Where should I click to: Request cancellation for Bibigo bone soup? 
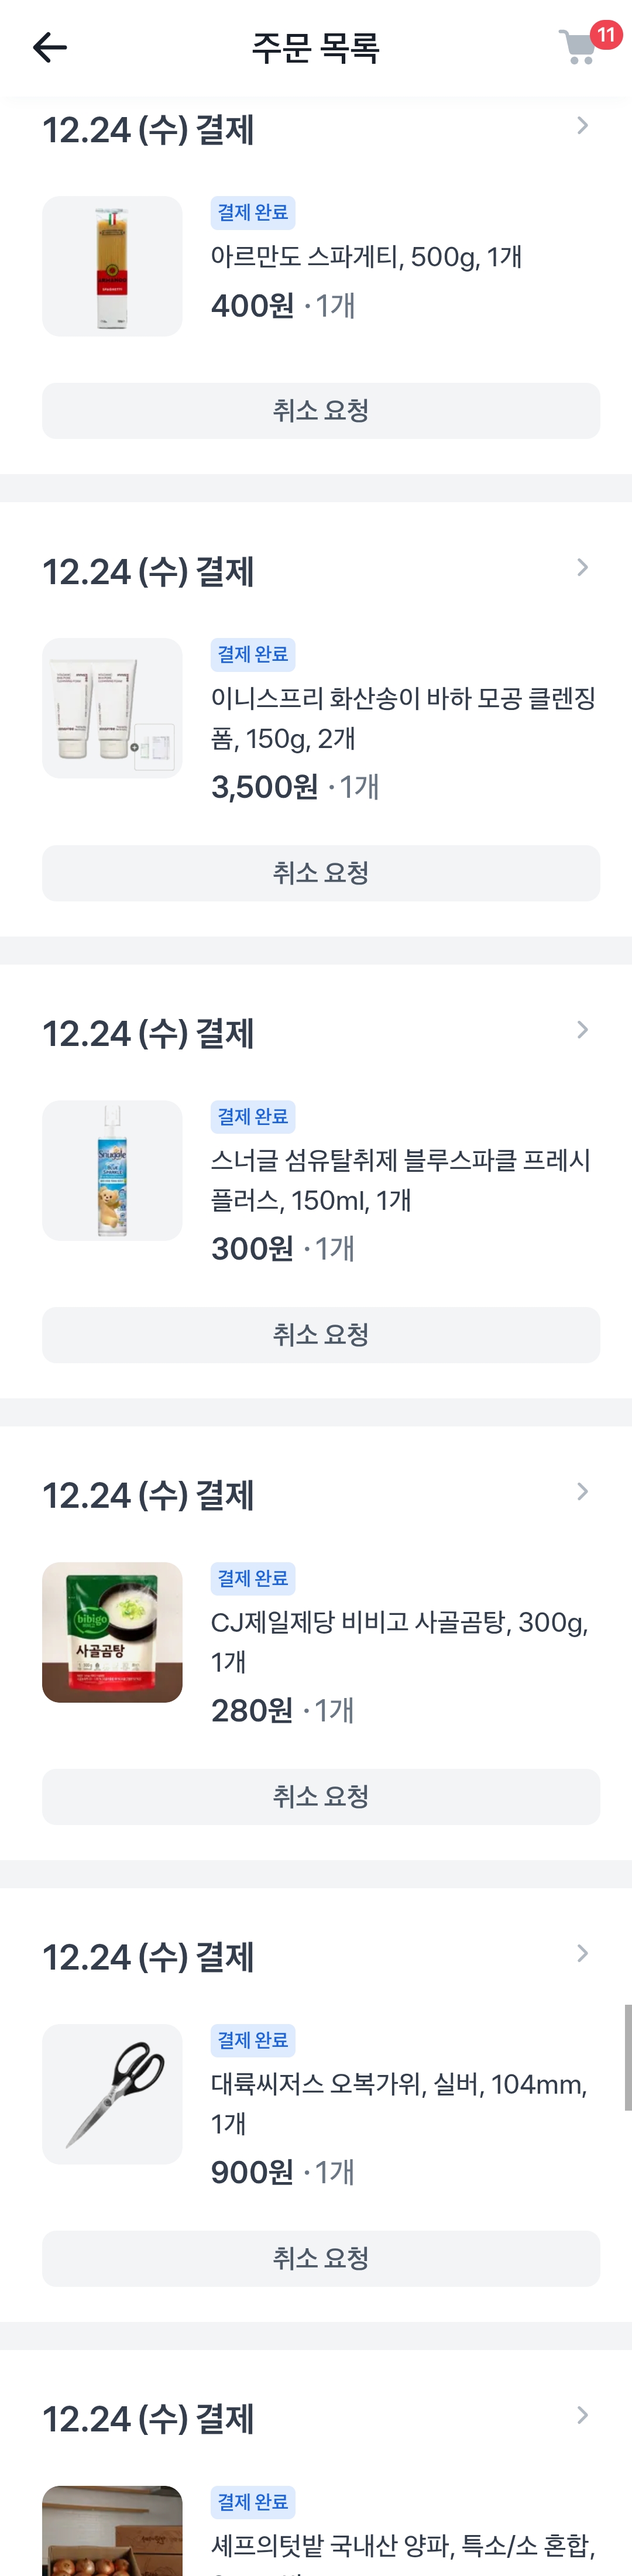[321, 1797]
